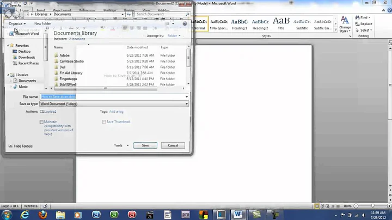
Task: Click the 2 locations link
Action: pos(77,39)
